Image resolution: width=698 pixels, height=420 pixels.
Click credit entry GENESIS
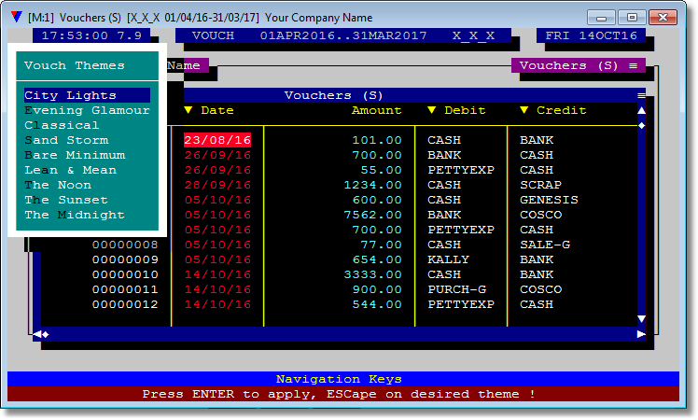[x=549, y=200]
